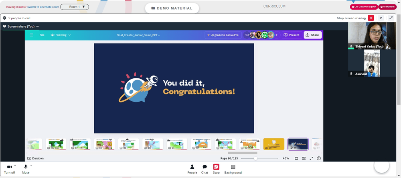
Task: Expand the call window to fullscreen
Action: point(391,18)
